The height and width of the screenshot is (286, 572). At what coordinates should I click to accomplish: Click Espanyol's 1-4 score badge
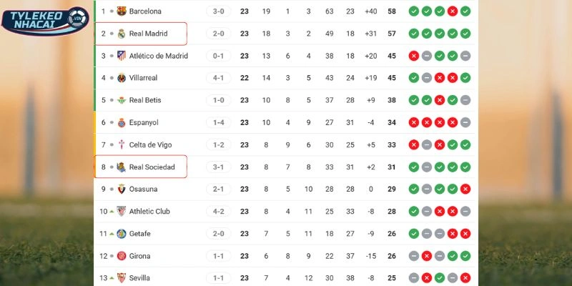(x=218, y=122)
